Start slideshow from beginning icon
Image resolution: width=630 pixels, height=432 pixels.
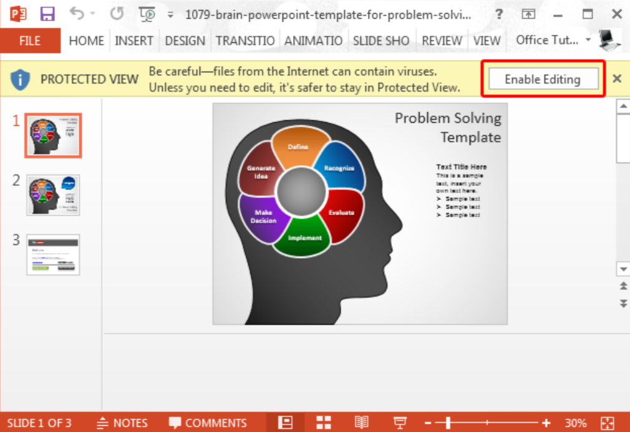(x=147, y=14)
